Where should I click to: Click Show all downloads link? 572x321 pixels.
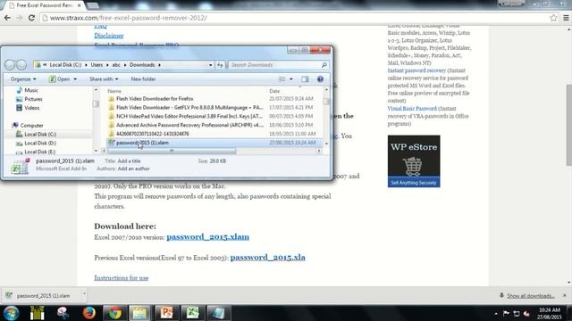[530, 296]
